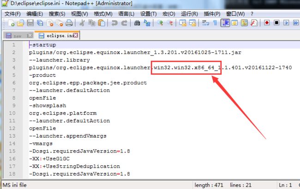Open the 宏(O) menu
The width and height of the screenshot is (300, 189).
(169, 14)
